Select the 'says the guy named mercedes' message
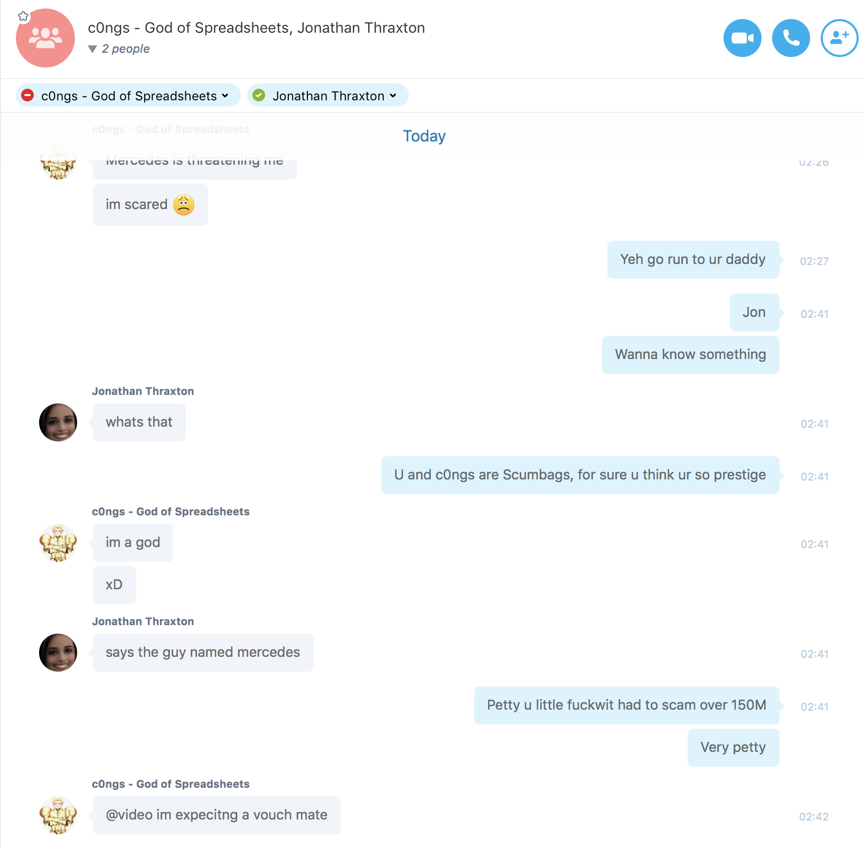Image resolution: width=864 pixels, height=848 pixels. (203, 653)
